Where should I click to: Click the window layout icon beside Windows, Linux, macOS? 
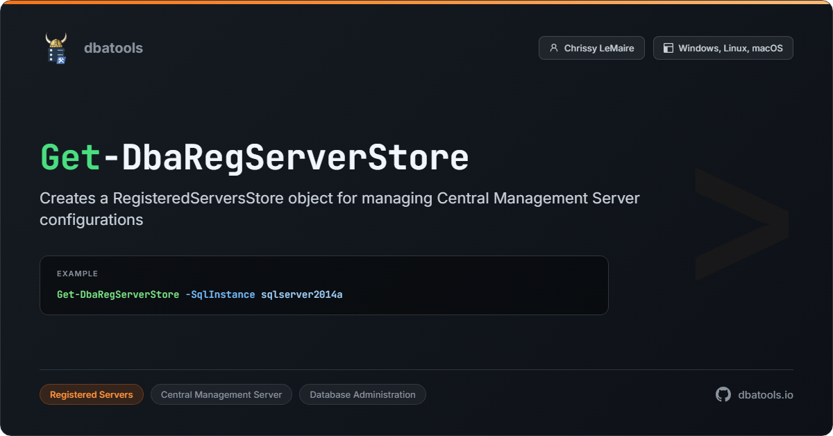pos(668,48)
